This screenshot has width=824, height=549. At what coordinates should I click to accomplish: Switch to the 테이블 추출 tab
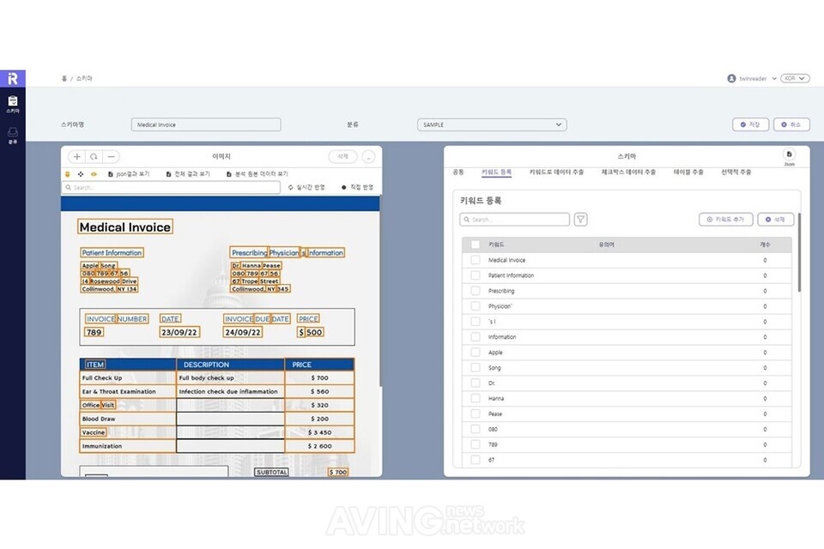(x=688, y=172)
